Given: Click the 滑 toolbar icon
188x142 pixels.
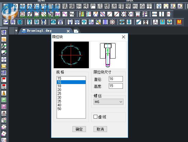Looking at the screenshot, I should [x=114, y=6].
